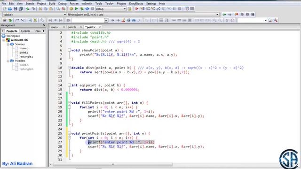
Task: Collapse the for loop fold on line 26
Action: pyautogui.click(x=69, y=138)
